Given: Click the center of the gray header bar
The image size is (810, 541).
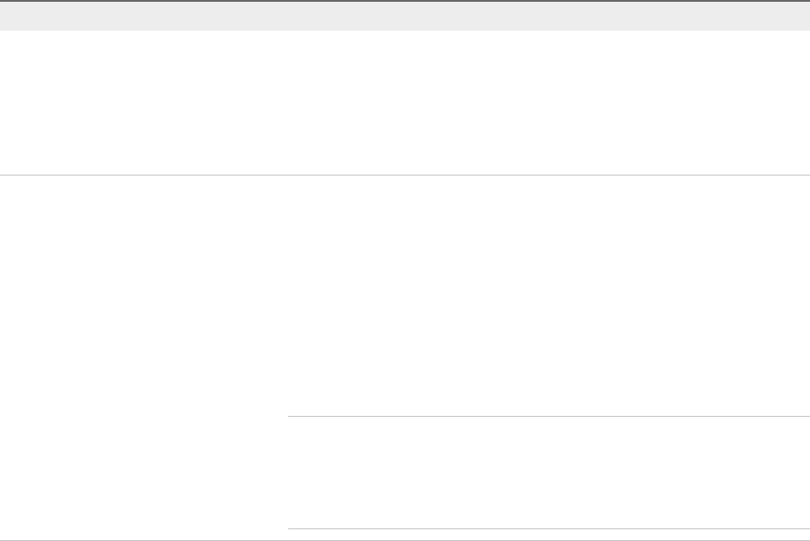Looking at the screenshot, I should point(405,16).
